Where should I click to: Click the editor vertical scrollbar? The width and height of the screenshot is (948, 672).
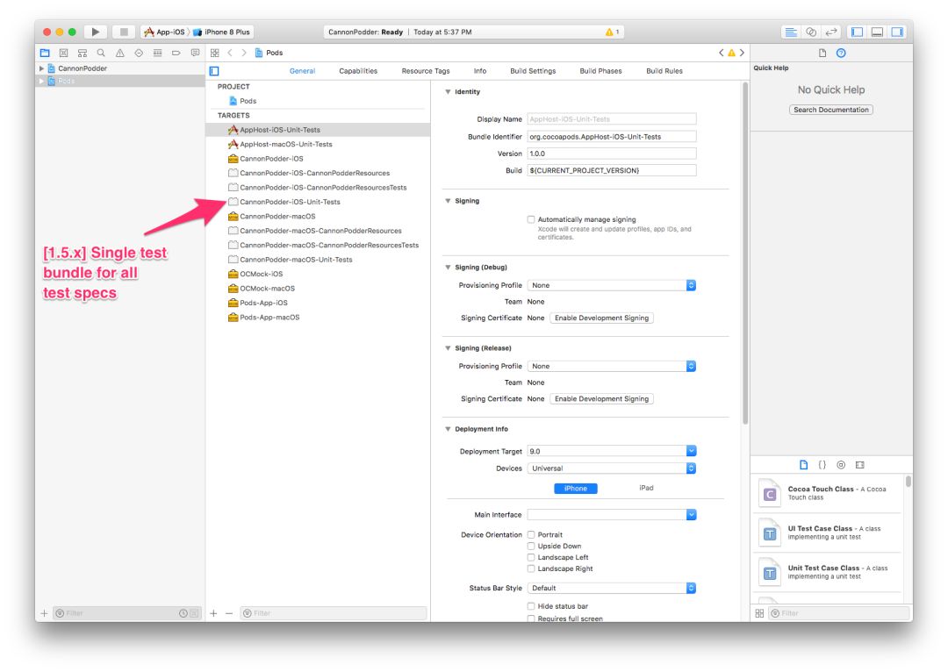click(745, 254)
